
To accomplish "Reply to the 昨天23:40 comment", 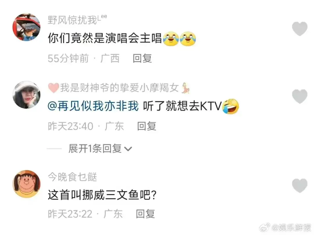I will (x=147, y=126).
